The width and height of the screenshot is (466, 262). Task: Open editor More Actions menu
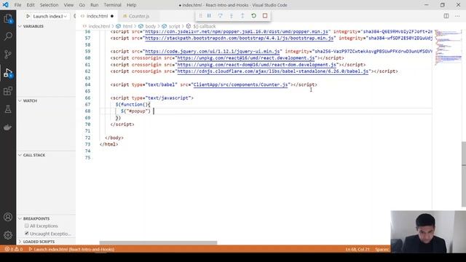pos(457,16)
